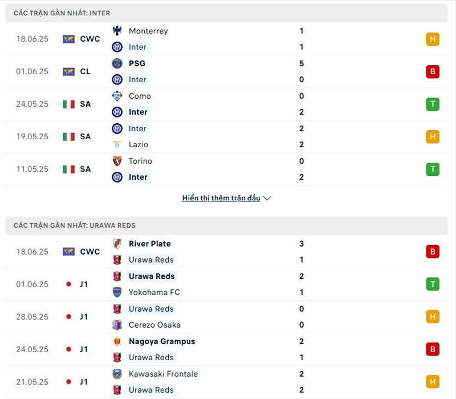Image resolution: width=456 pixels, height=399 pixels.
Task: Select CL competition label on 01.06.25 row
Action: [86, 71]
